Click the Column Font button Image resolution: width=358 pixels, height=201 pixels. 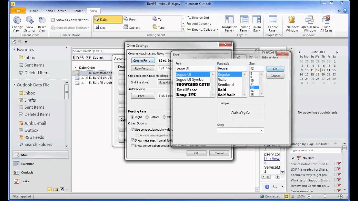[x=143, y=61]
